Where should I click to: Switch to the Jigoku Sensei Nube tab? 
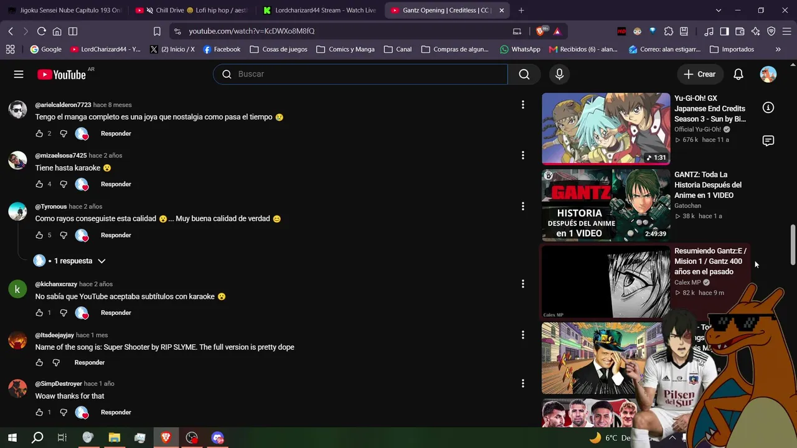65,11
